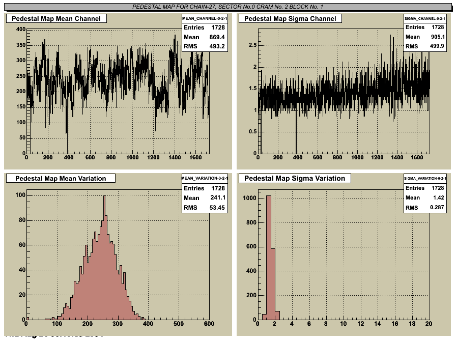Click x-axis label 12 in Sigma Variation plot
Screen dimensions: 456x340
(361, 323)
